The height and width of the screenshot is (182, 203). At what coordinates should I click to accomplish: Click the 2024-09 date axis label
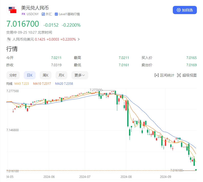tap(165, 177)
